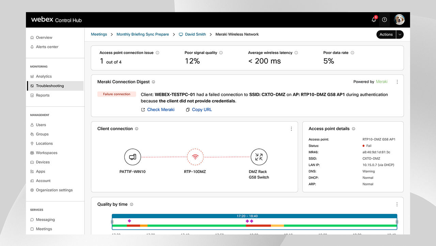This screenshot has height=246, width=436.
Task: Click info icon beside Average wireless latency
Action: 296,53
